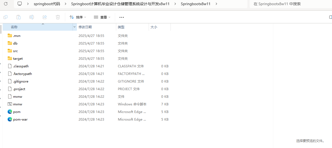Sort by 修改日期 column header

[x=97, y=27]
